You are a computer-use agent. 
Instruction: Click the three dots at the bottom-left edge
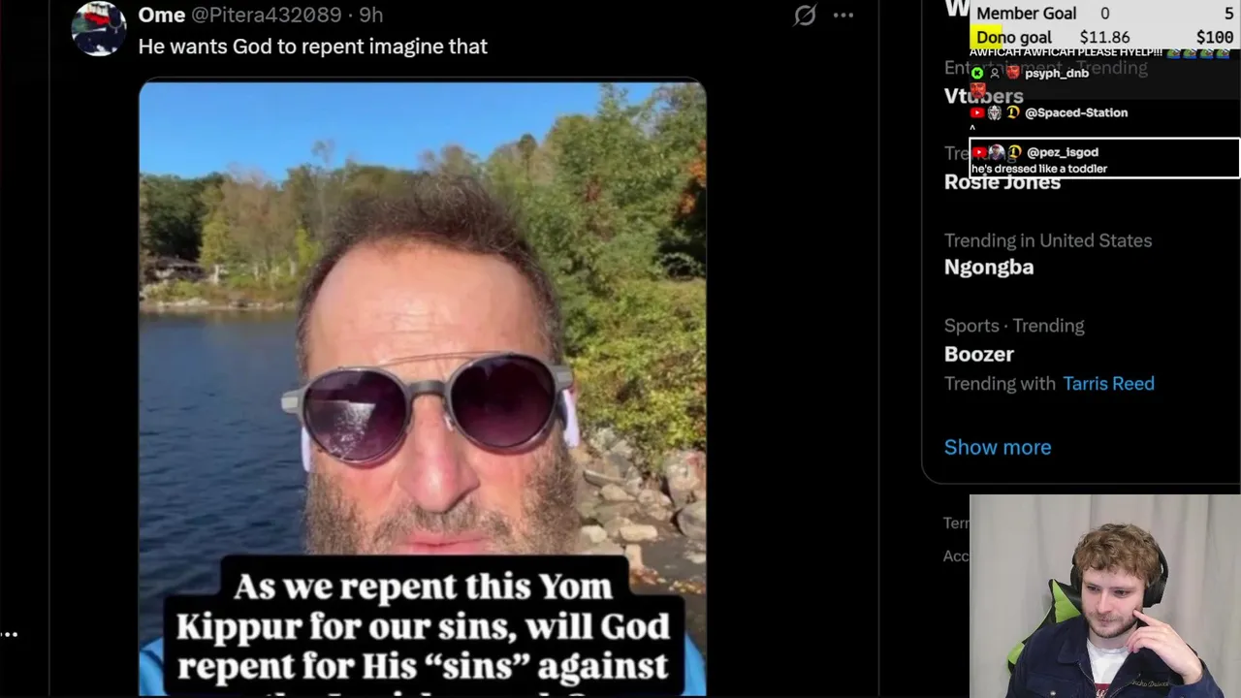tap(9, 634)
